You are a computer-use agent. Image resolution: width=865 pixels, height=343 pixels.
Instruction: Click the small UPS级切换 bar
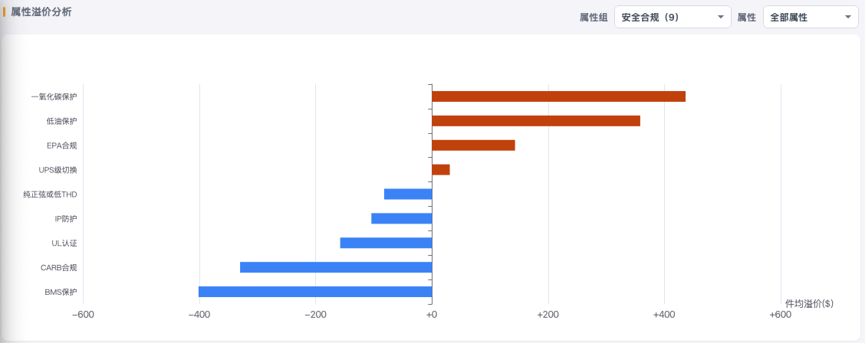(x=441, y=169)
